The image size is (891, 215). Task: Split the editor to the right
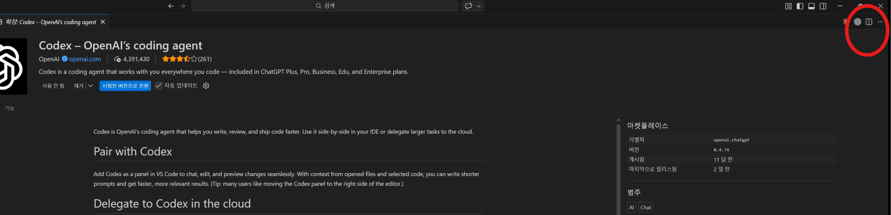tap(869, 22)
